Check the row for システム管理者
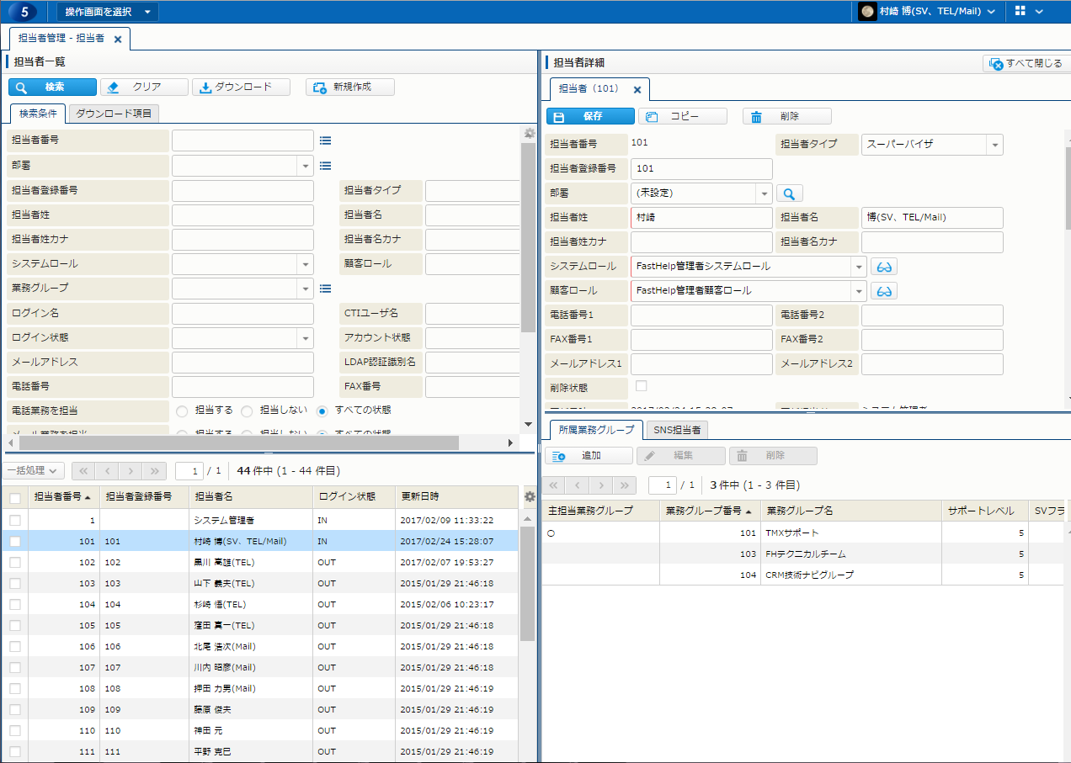Viewport: 1071px width, 763px height. [14, 521]
